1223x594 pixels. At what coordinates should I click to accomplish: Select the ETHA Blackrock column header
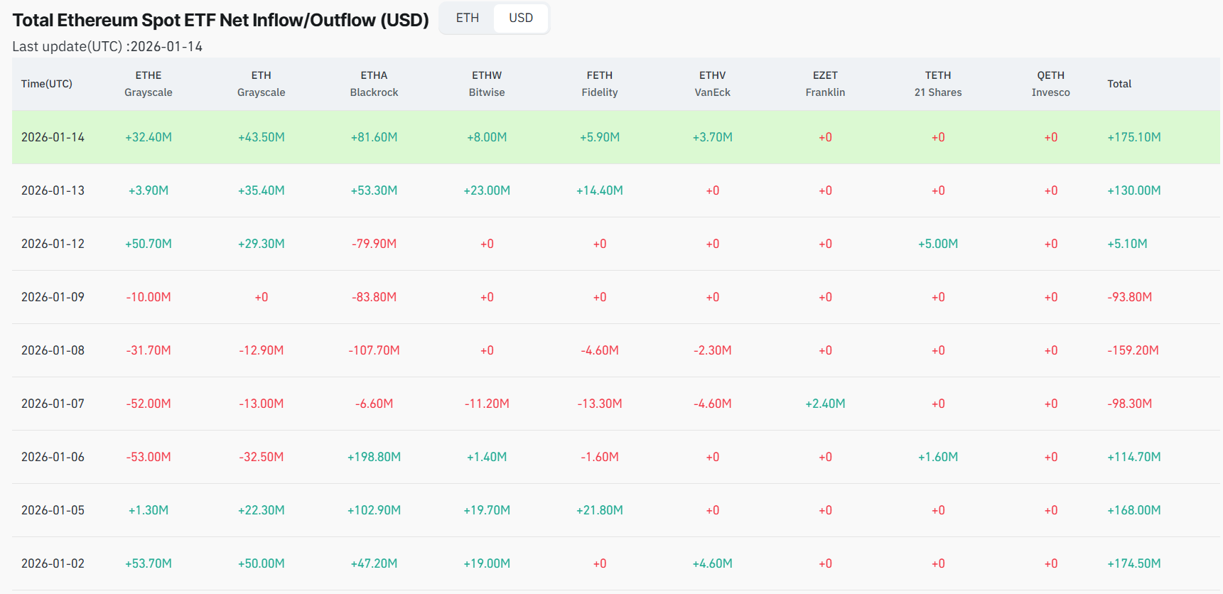tap(374, 84)
